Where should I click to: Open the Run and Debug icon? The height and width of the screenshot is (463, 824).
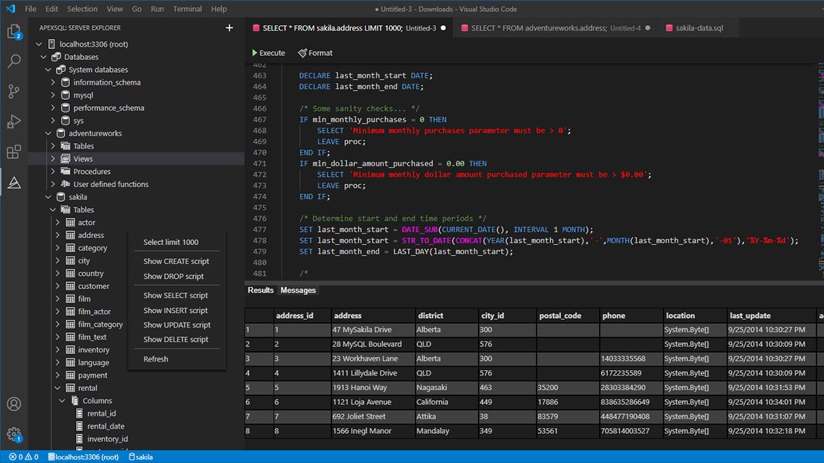[15, 122]
